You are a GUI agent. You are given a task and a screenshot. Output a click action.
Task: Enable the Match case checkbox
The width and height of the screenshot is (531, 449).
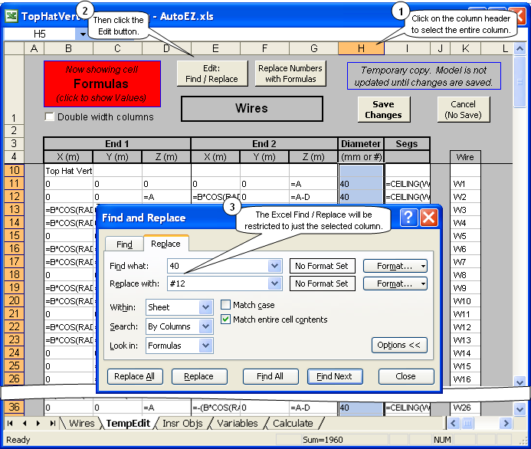(x=226, y=305)
